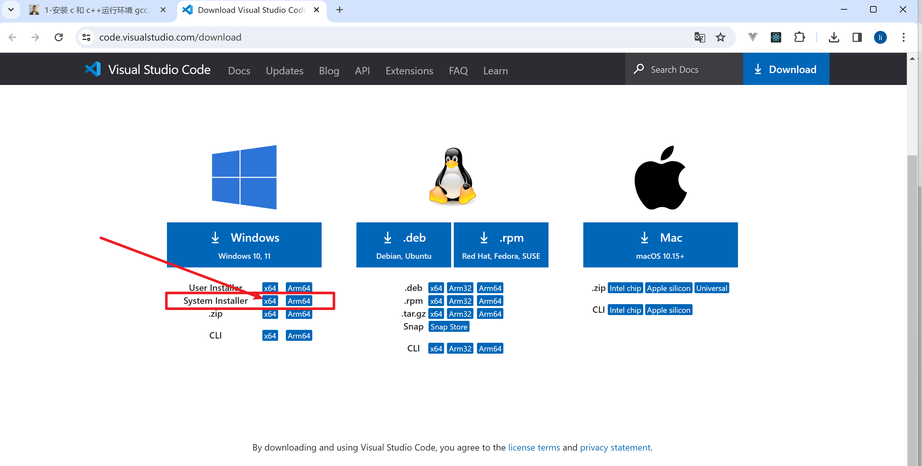The image size is (922, 466).
Task: Open the profile avatar menu
Action: [x=880, y=37]
